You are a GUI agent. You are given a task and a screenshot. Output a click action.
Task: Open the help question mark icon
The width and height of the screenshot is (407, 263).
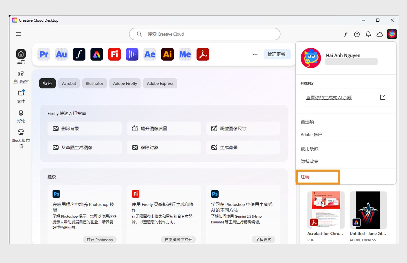(357, 34)
